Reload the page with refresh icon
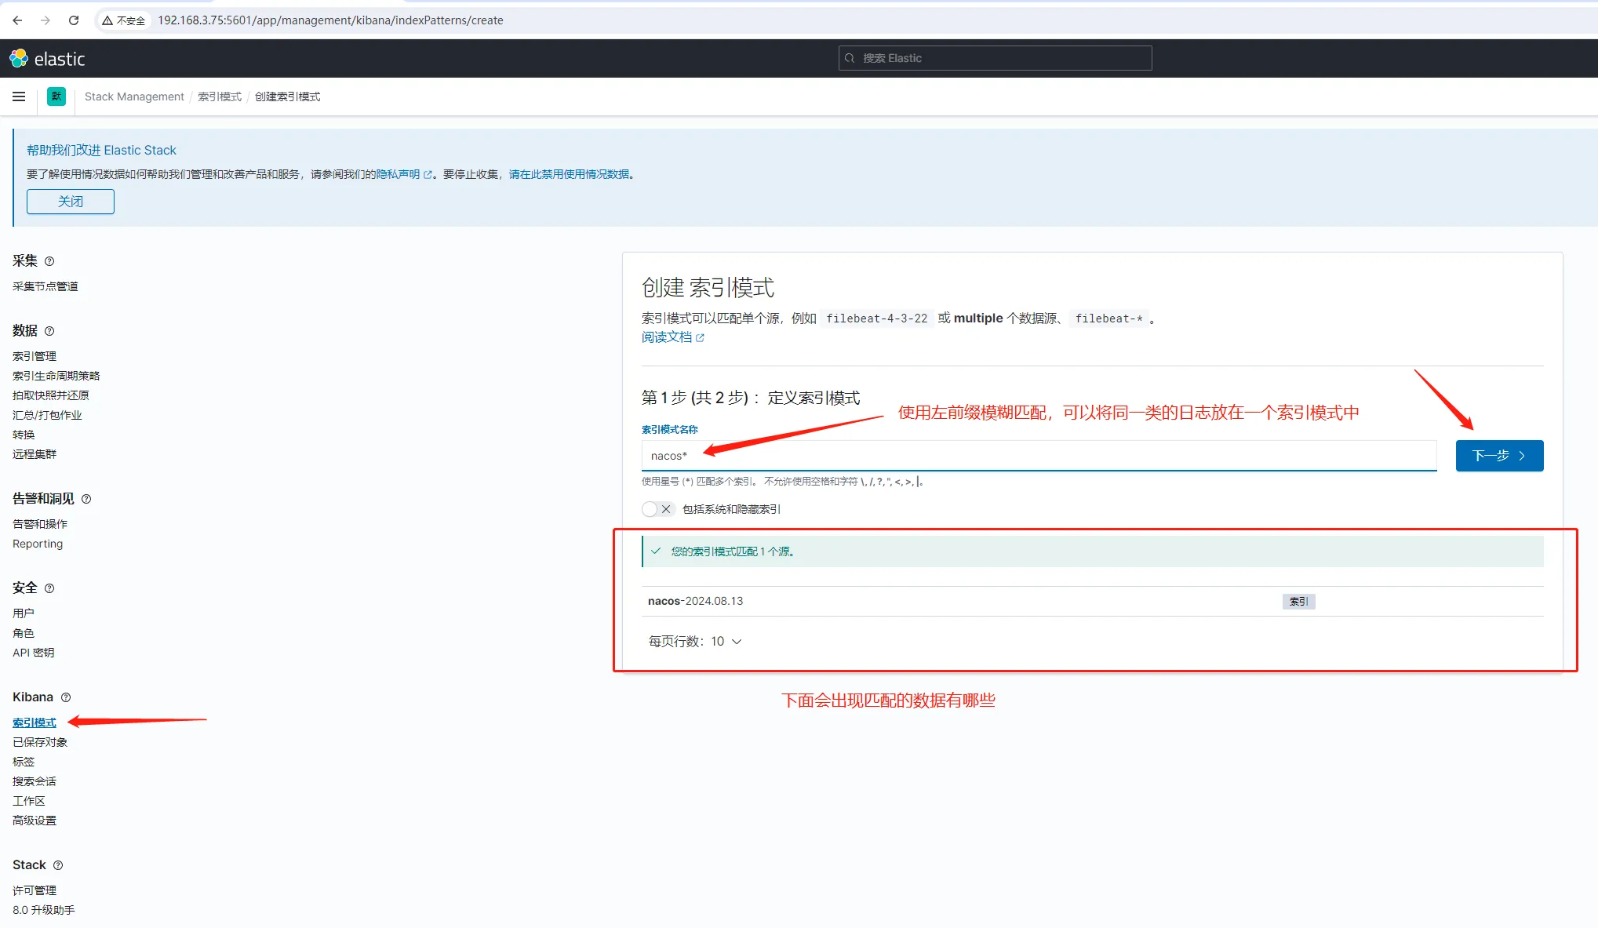 click(x=74, y=20)
